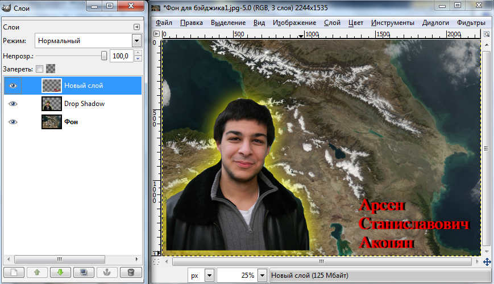The height and width of the screenshot is (284, 494).
Task: Click the Drop Shadow layer thumbnail
Action: click(x=52, y=104)
